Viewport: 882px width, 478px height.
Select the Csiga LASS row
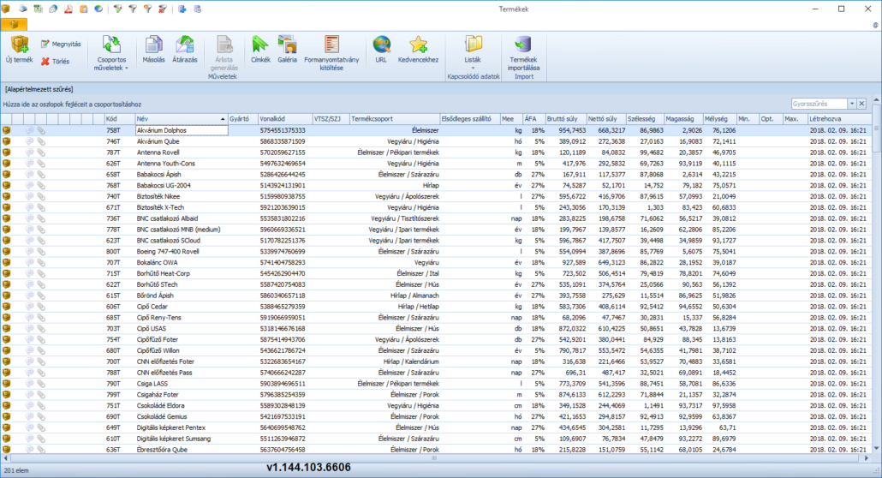coord(437,384)
